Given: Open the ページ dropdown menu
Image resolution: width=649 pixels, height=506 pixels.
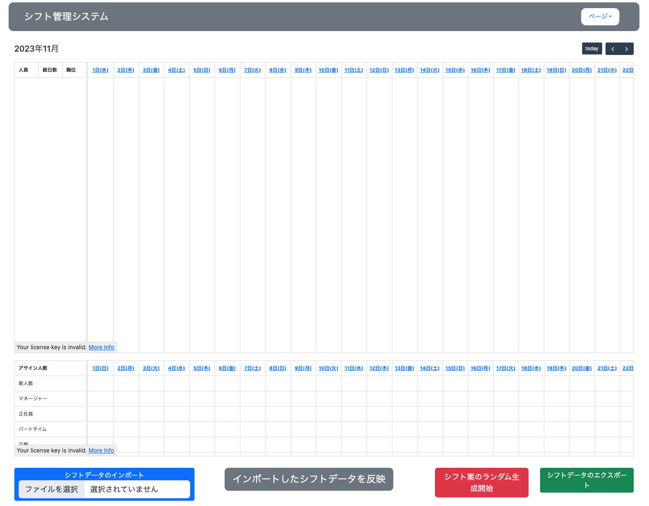Looking at the screenshot, I should coord(600,16).
